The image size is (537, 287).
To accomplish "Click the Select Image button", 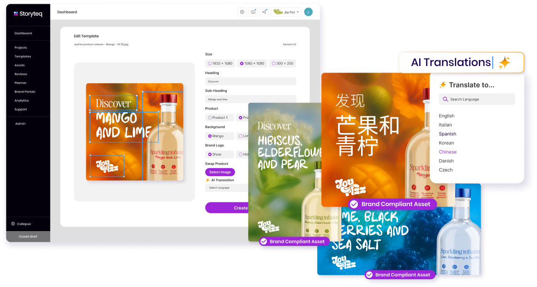I will coord(220,172).
